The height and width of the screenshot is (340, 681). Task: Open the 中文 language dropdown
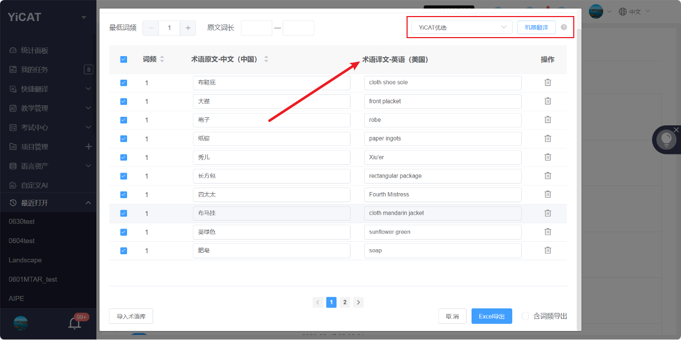635,11
